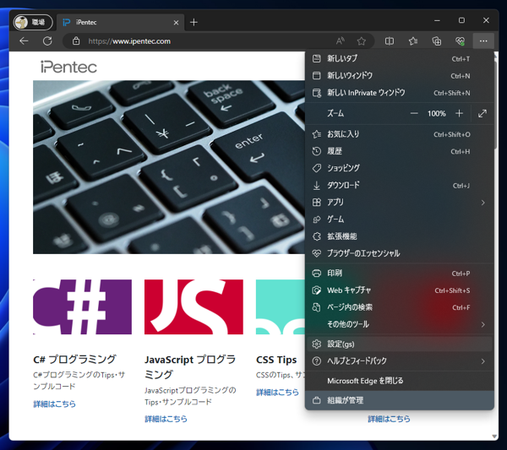Viewport: 507px width, 450px height.
Task: Open 新しい InPrivate ウィンドウ
Action: tap(400, 93)
